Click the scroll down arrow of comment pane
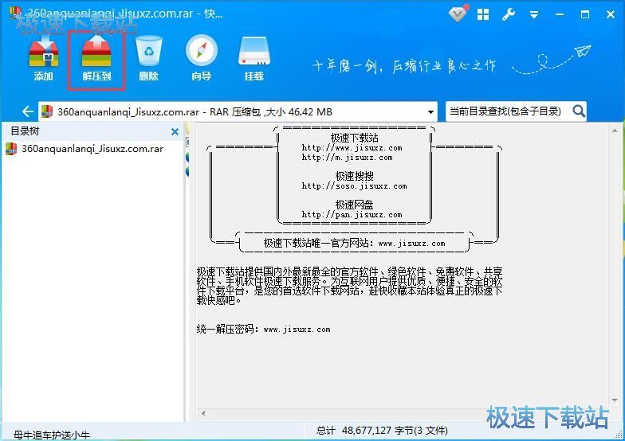This screenshot has width=625, height=441. [x=615, y=400]
